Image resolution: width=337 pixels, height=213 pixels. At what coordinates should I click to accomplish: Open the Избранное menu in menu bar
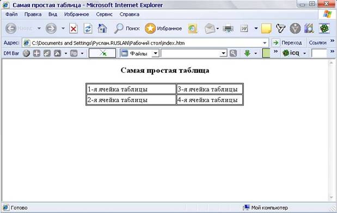pyautogui.click(x=77, y=14)
